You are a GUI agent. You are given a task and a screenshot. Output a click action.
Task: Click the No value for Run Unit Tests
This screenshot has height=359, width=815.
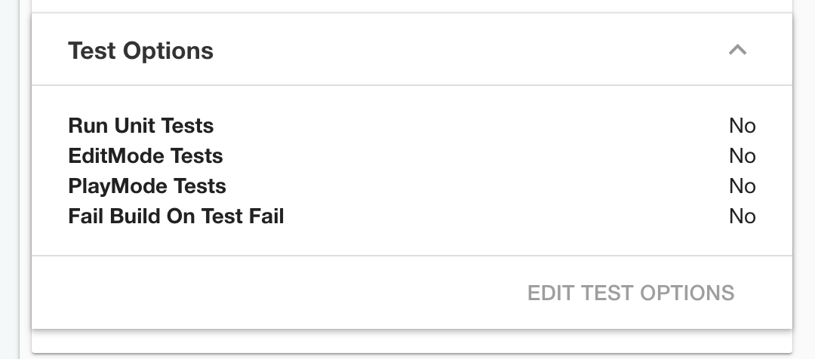[x=743, y=126]
